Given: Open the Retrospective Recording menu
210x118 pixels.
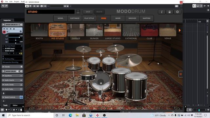Looking at the screenshot, I should (x=12, y=62).
